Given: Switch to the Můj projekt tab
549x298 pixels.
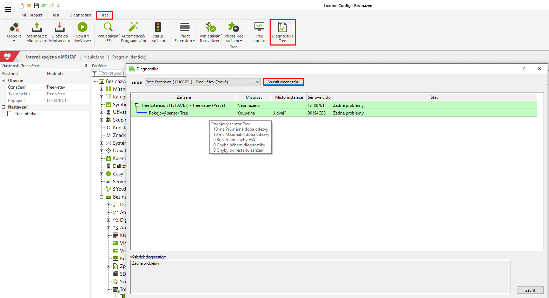Looking at the screenshot, I should [32, 15].
